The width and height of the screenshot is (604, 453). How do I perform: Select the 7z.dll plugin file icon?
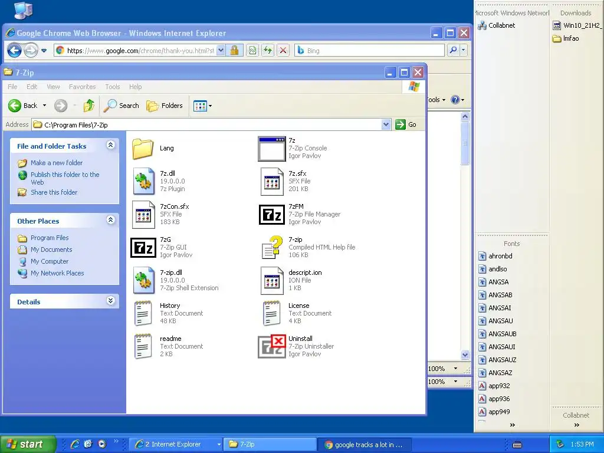tap(144, 182)
